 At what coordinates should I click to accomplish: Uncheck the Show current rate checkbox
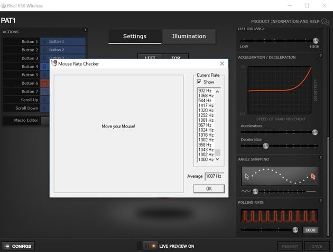pyautogui.click(x=199, y=82)
